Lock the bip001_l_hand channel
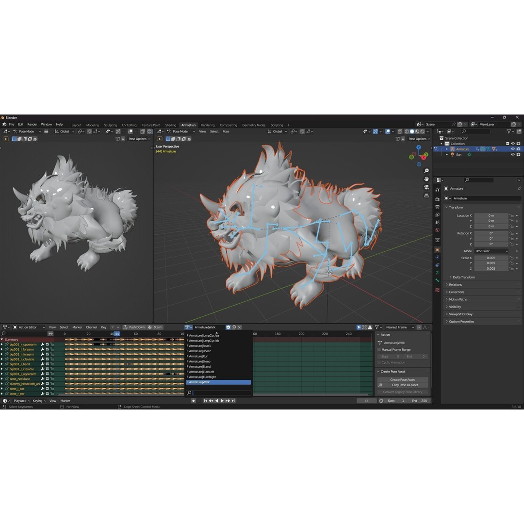The image size is (524, 524). coord(52,364)
